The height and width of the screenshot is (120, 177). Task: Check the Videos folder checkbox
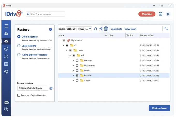(x=77, y=81)
